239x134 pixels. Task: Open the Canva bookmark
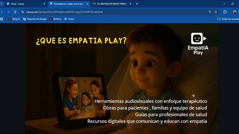tap(69, 19)
